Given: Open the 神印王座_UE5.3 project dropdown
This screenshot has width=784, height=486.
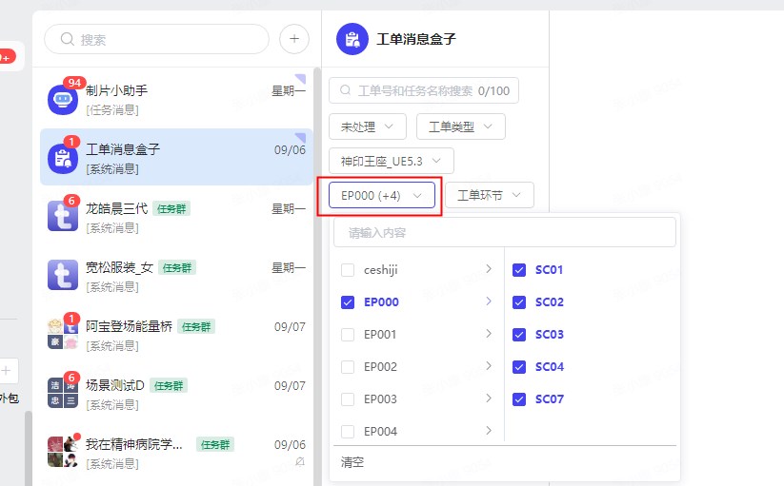Looking at the screenshot, I should point(392,161).
